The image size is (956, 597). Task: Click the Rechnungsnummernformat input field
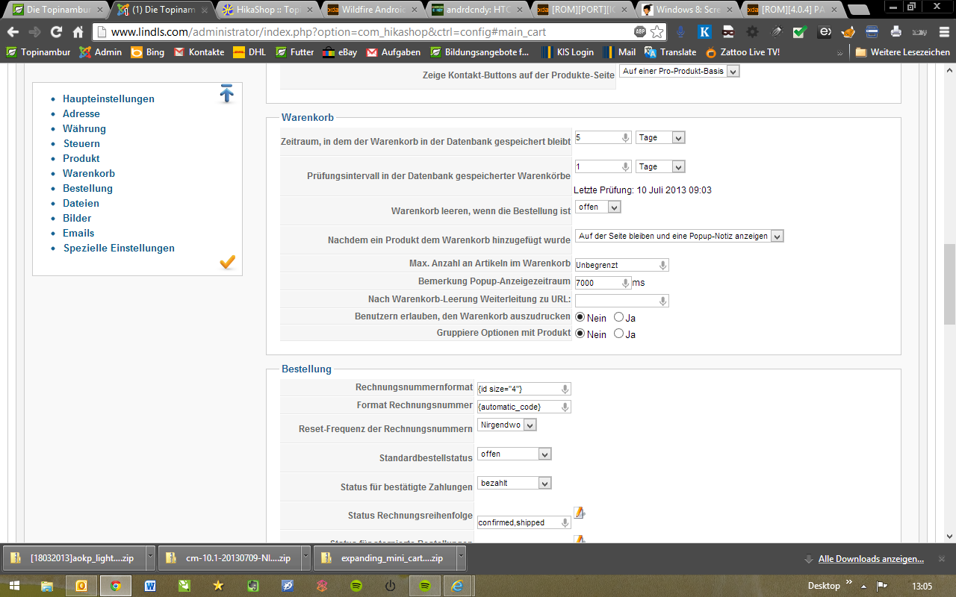pyautogui.click(x=524, y=389)
